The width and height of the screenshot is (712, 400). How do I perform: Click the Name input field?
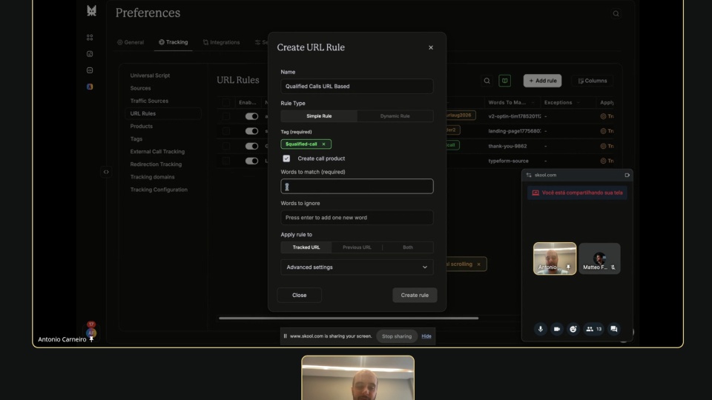(357, 86)
